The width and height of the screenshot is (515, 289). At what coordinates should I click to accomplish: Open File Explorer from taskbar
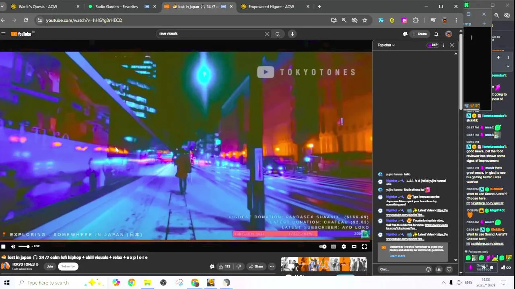[x=148, y=283]
